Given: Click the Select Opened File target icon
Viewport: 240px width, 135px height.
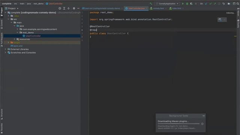Looking at the screenshot, I should (60, 8).
